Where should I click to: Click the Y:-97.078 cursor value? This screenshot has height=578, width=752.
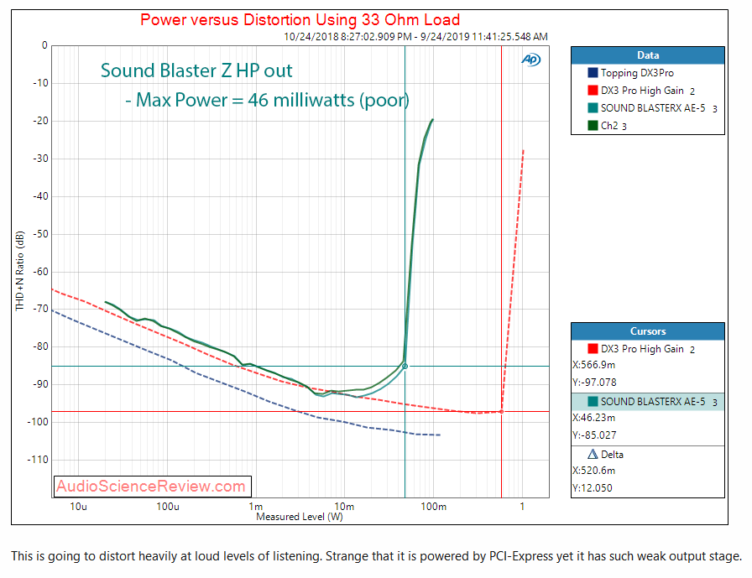[595, 383]
